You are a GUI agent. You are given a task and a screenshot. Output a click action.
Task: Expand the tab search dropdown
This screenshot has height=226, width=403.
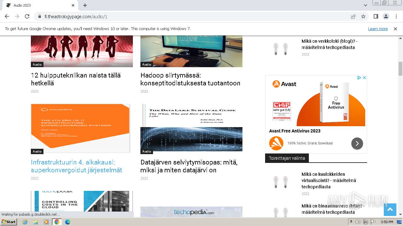tap(365, 5)
